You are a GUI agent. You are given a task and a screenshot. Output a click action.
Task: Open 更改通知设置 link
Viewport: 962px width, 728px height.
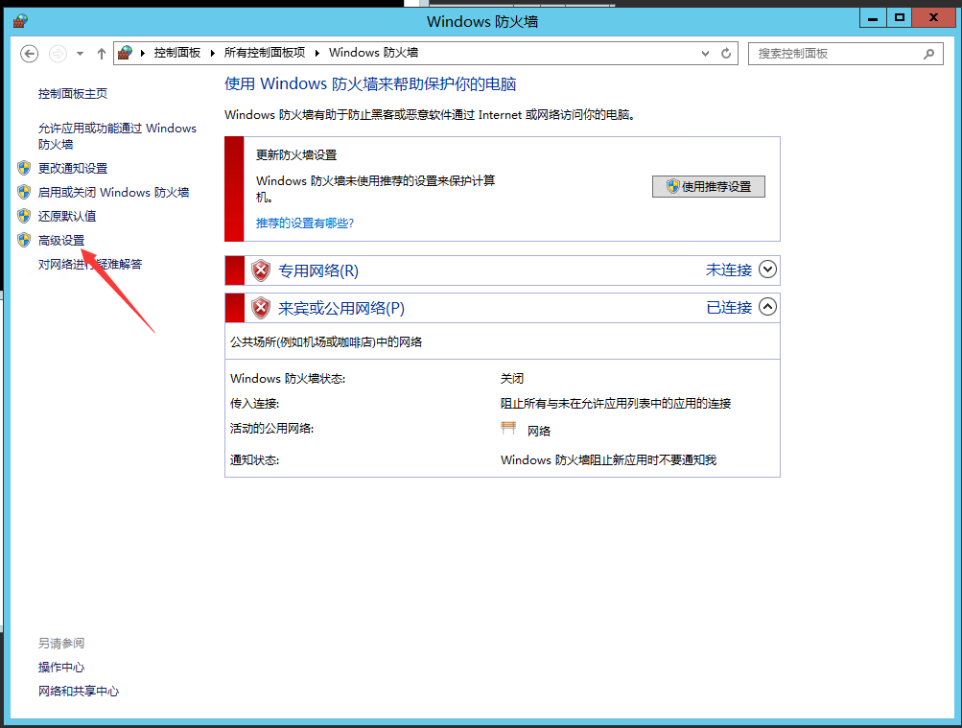(x=72, y=168)
